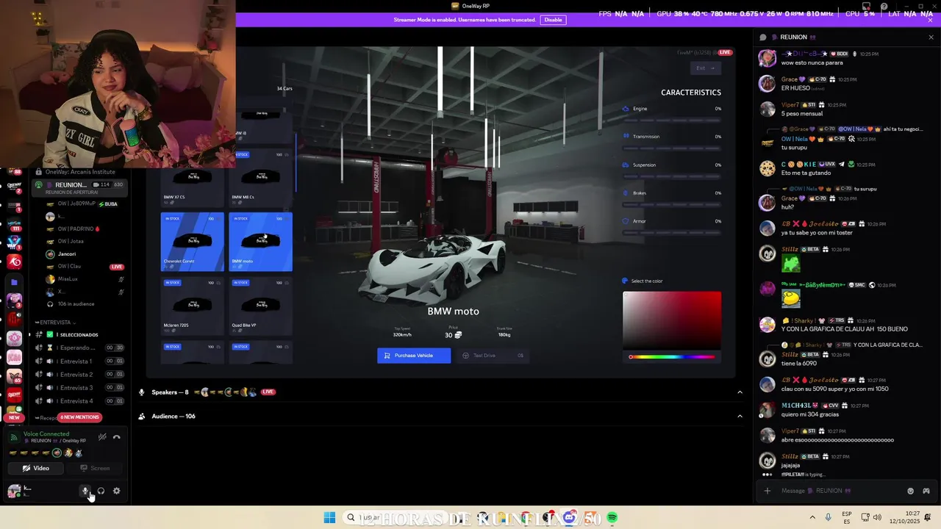The image size is (941, 529).
Task: Click the Suspension stat icon
Action: point(626,165)
